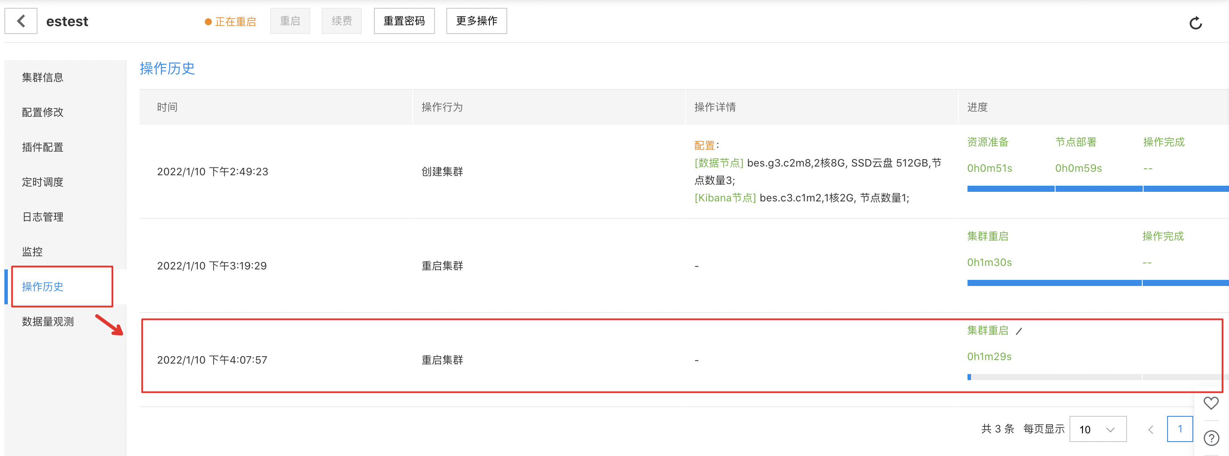Image resolution: width=1229 pixels, height=456 pixels.
Task: Click the in-progress restart progress bar
Action: [x=1095, y=377]
